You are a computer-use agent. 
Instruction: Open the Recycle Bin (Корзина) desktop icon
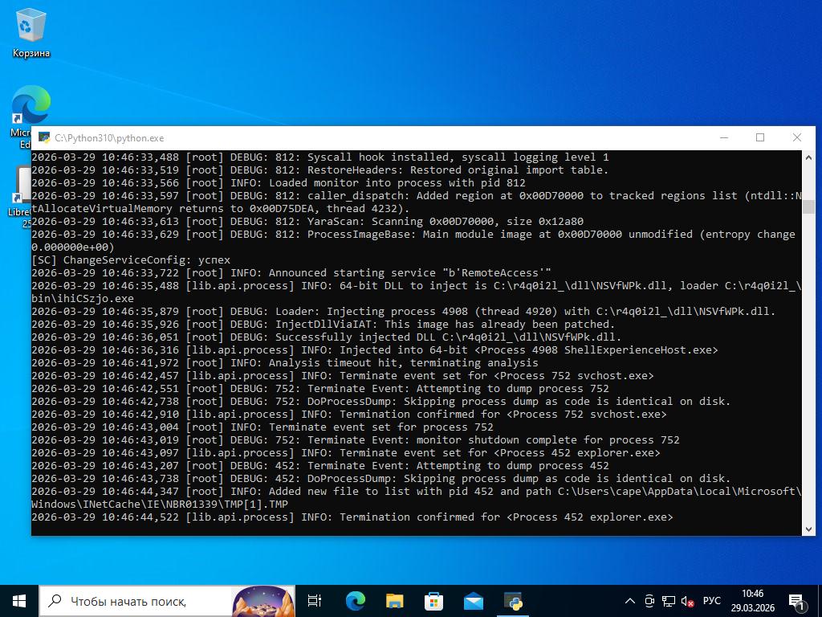coord(31,33)
